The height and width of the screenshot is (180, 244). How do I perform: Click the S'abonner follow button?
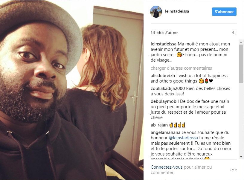click(x=224, y=12)
